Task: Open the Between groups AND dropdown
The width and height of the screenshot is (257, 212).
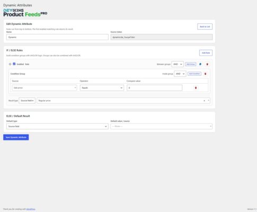Action: (x=178, y=64)
